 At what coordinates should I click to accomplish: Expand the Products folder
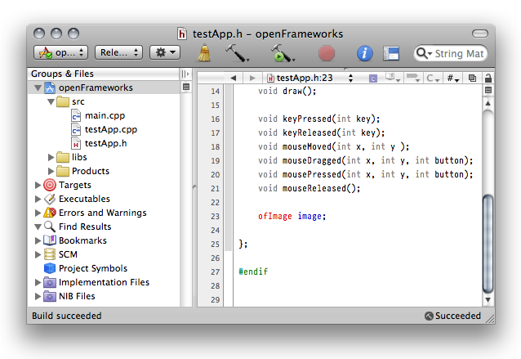[51, 171]
